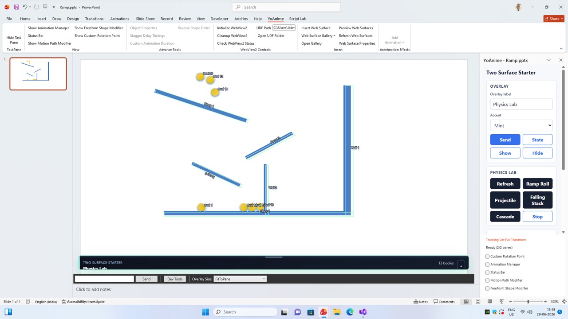Click the PowerPoint logo icon in title bar
This screenshot has width=568, height=319.
7,7
